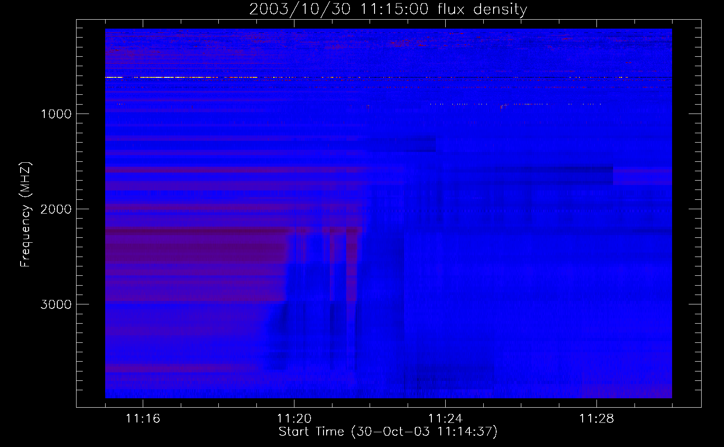
Task: Click the 11:28 time tick label
Action: [596, 418]
